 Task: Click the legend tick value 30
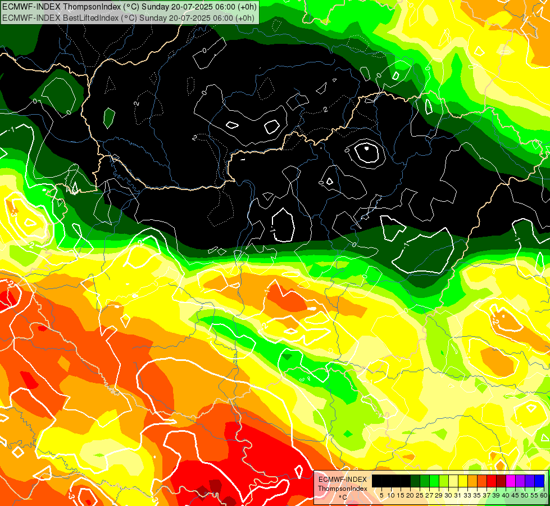click(x=448, y=495)
